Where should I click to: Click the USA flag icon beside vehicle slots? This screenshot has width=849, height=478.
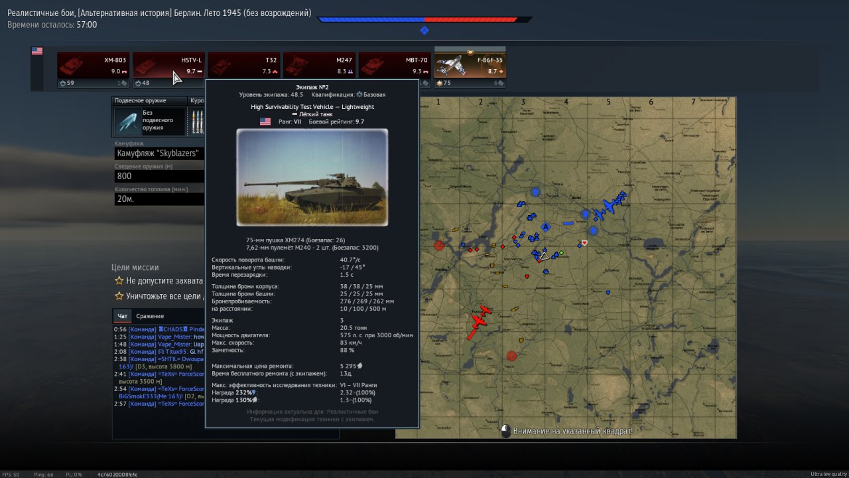point(37,51)
